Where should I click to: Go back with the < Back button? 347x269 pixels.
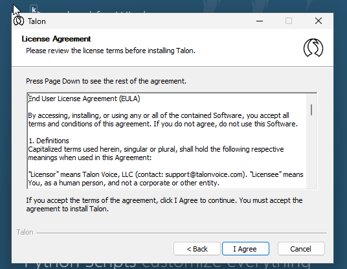pyautogui.click(x=197, y=249)
